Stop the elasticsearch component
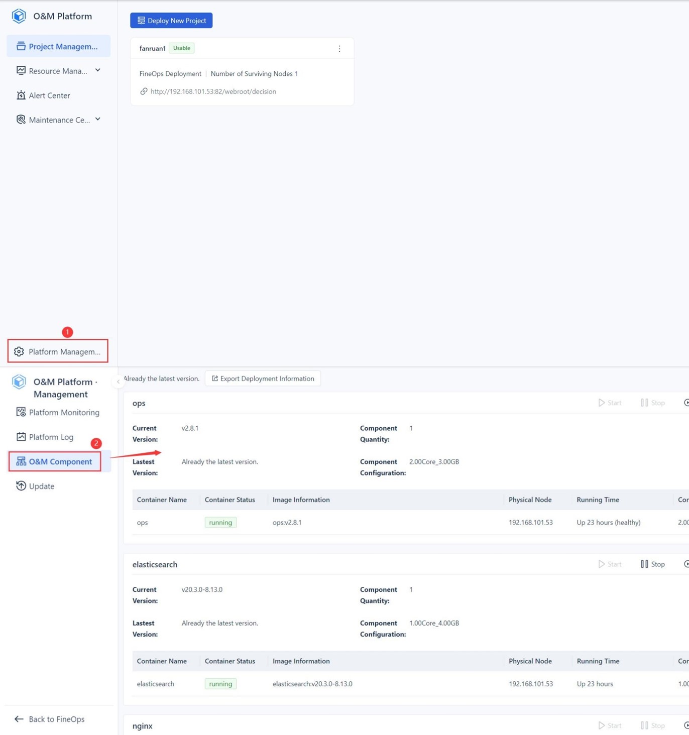The width and height of the screenshot is (689, 735). point(653,564)
